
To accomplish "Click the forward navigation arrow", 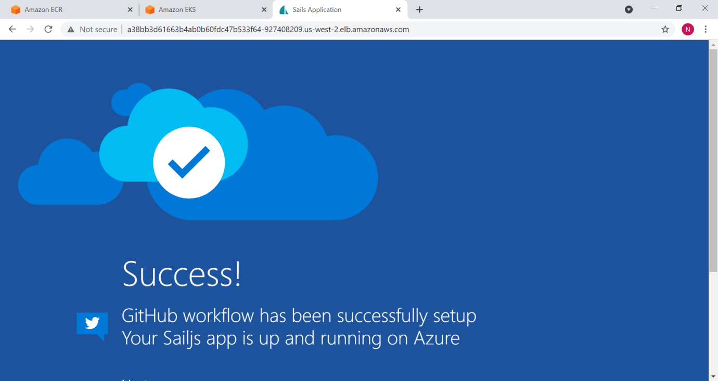I will click(x=30, y=30).
